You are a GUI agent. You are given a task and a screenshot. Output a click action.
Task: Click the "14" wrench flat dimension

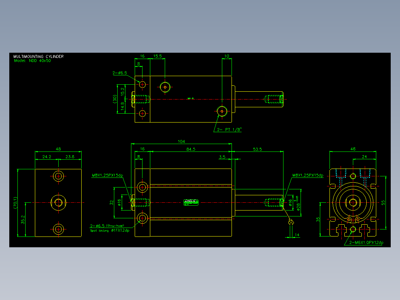coord(297,235)
